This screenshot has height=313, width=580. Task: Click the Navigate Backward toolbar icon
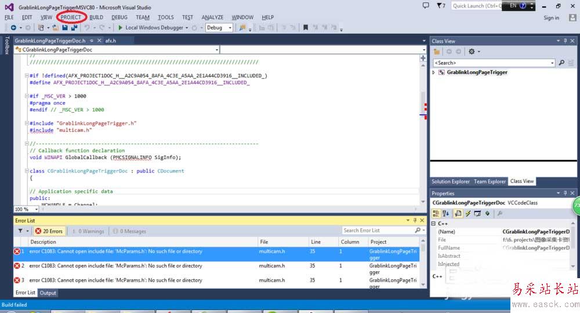pos(13,27)
